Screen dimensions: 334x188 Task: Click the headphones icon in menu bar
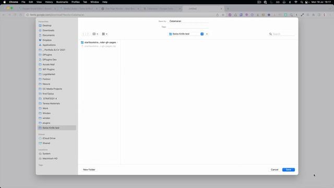[x=284, y=2]
